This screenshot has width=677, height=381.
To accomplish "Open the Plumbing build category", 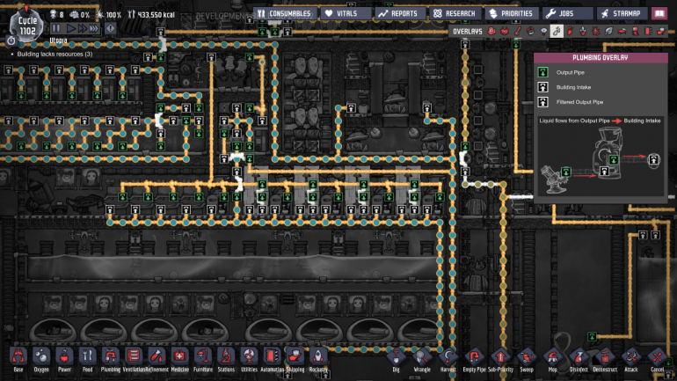I will pos(111,359).
